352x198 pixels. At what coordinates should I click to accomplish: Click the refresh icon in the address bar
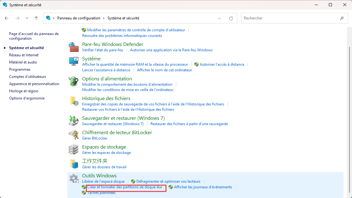point(231,18)
